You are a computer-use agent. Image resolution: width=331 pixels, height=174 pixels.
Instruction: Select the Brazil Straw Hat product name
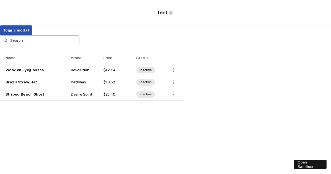21,82
